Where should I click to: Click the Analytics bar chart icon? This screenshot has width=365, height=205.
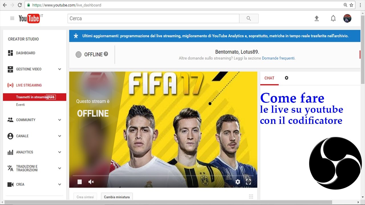coord(10,152)
